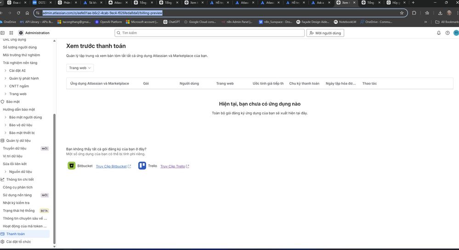The width and height of the screenshot is (459, 250).
Task: Open Hướng dẫn bảo mật link
Action: coord(19,109)
